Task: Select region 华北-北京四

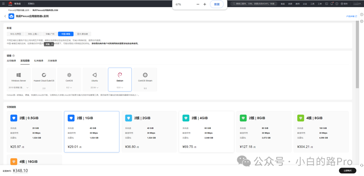Action: (15, 34)
